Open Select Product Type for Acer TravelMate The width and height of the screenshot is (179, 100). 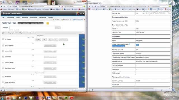[50, 46]
